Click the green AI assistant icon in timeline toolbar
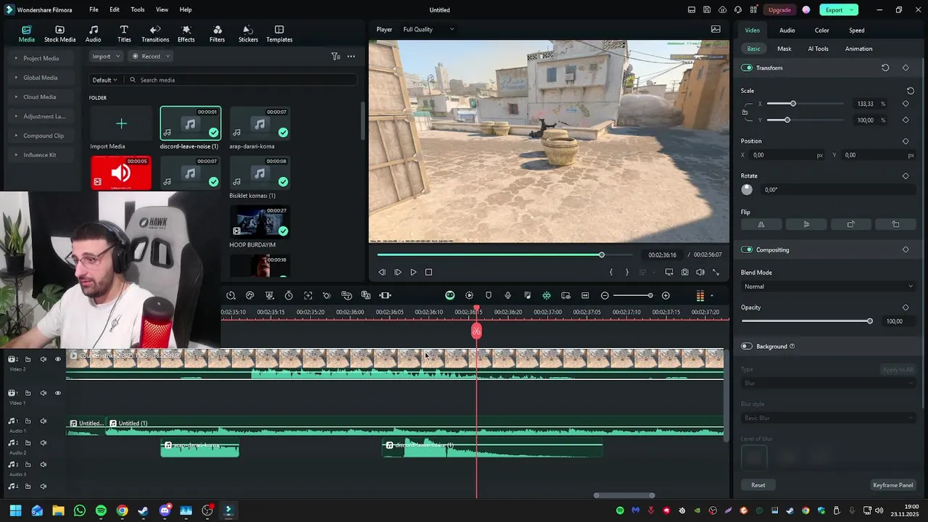Image resolution: width=928 pixels, height=522 pixels. (449, 296)
